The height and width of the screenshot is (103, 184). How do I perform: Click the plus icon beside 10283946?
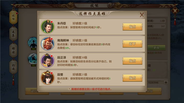[166, 82]
